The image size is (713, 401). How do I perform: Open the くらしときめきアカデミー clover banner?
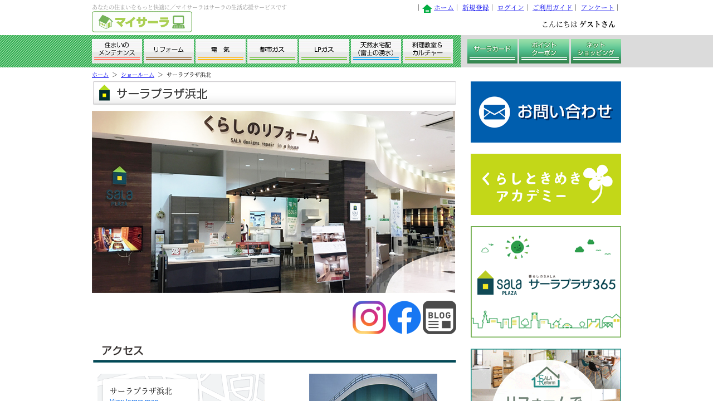coord(545,184)
